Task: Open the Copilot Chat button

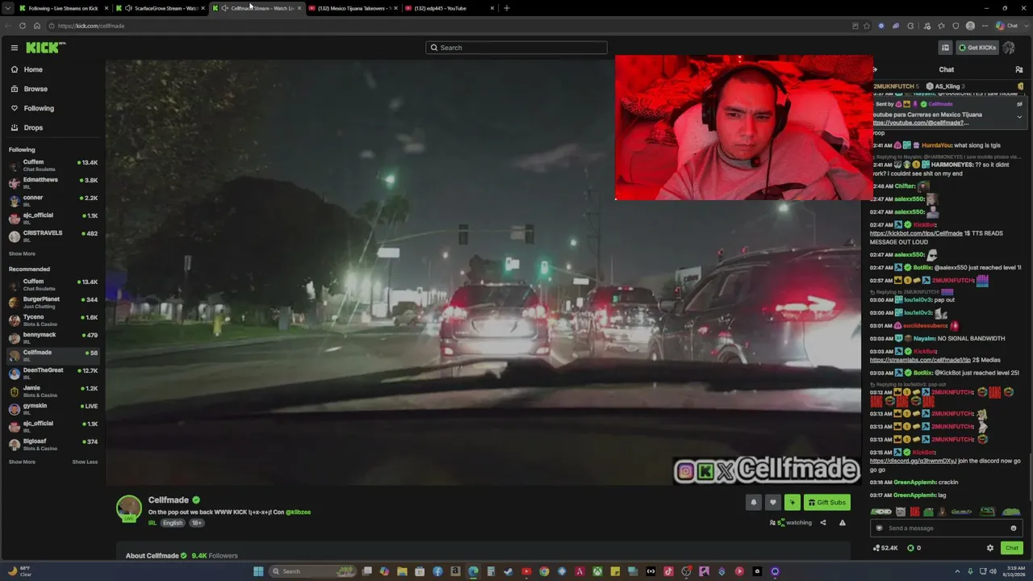Action: coord(1007,26)
